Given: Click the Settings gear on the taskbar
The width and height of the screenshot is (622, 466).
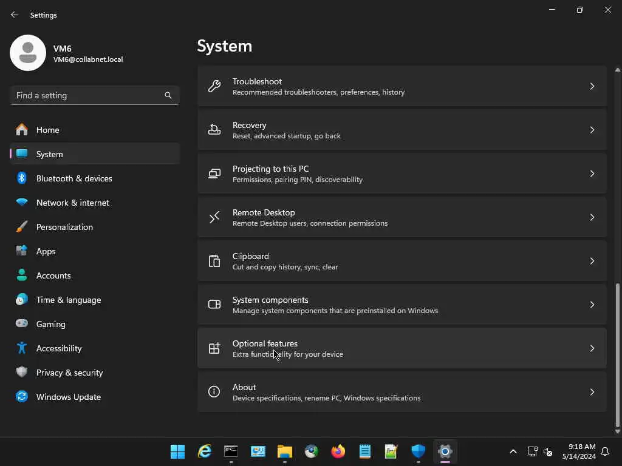Looking at the screenshot, I should 445,451.
